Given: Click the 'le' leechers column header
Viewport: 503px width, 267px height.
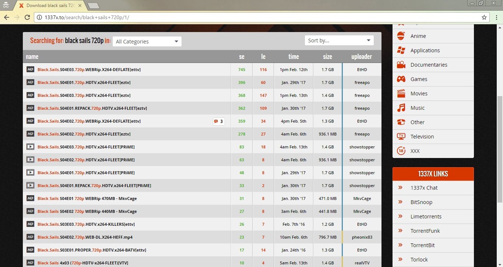Looking at the screenshot, I should click(263, 56).
